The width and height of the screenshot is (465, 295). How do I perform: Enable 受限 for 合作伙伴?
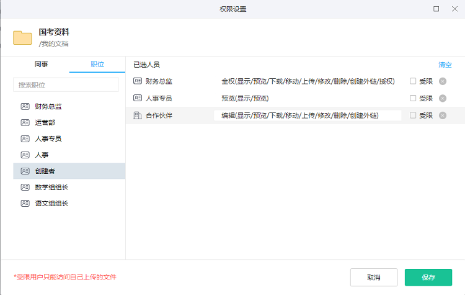coord(413,116)
